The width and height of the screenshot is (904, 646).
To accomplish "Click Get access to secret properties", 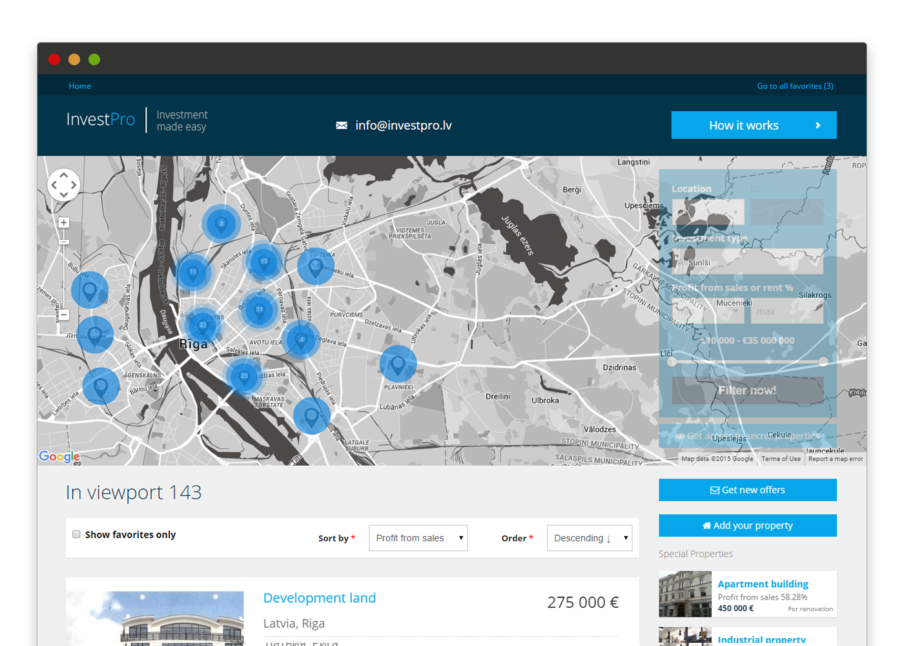I will pos(748,436).
